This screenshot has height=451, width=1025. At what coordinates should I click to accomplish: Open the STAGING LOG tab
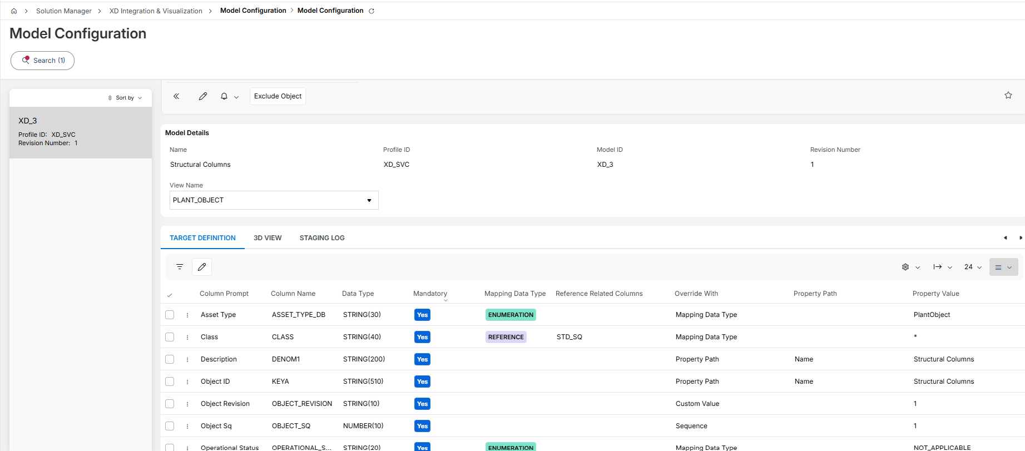click(x=322, y=238)
